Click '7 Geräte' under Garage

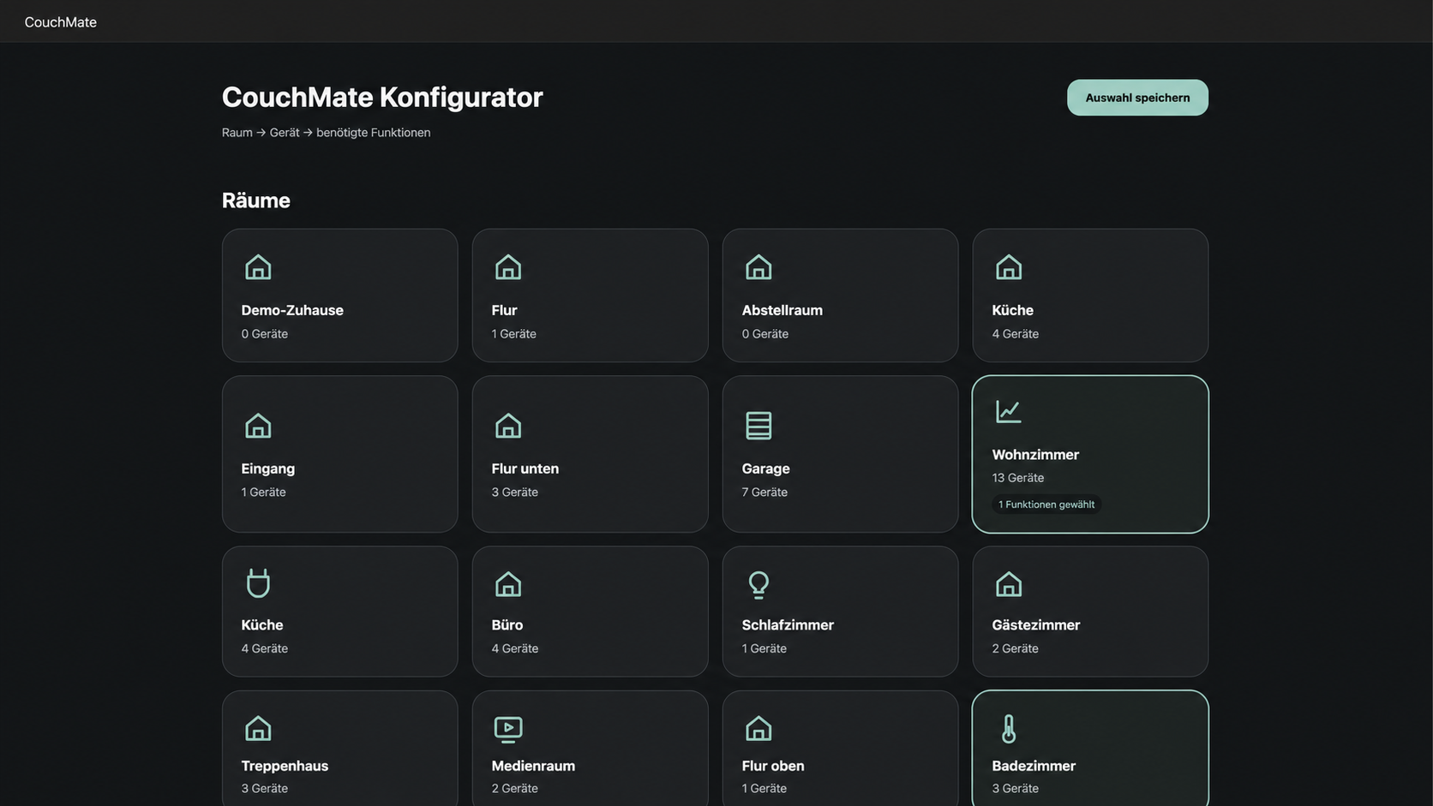(x=764, y=493)
